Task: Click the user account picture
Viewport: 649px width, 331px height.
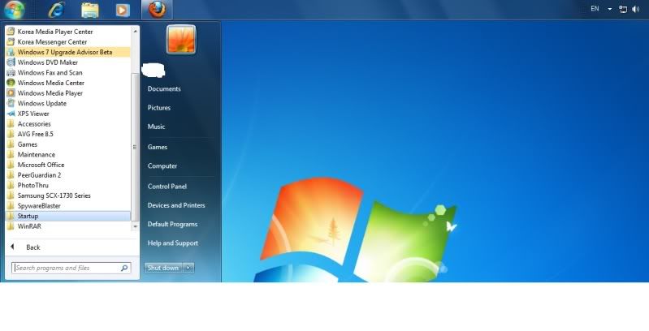Action: (181, 39)
